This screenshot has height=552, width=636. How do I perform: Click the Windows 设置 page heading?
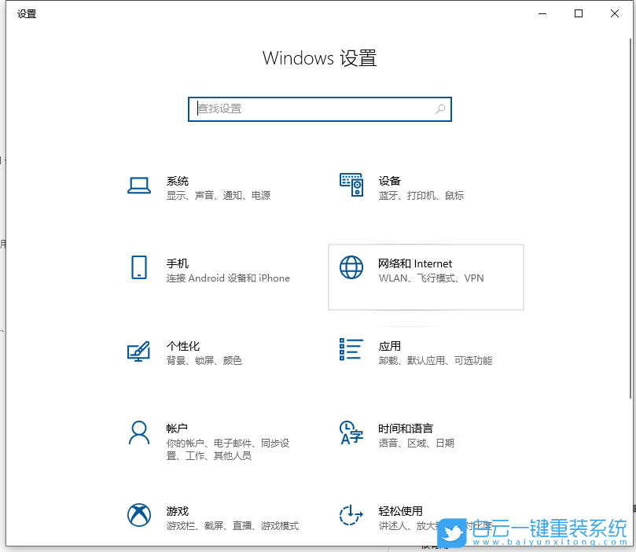click(319, 57)
